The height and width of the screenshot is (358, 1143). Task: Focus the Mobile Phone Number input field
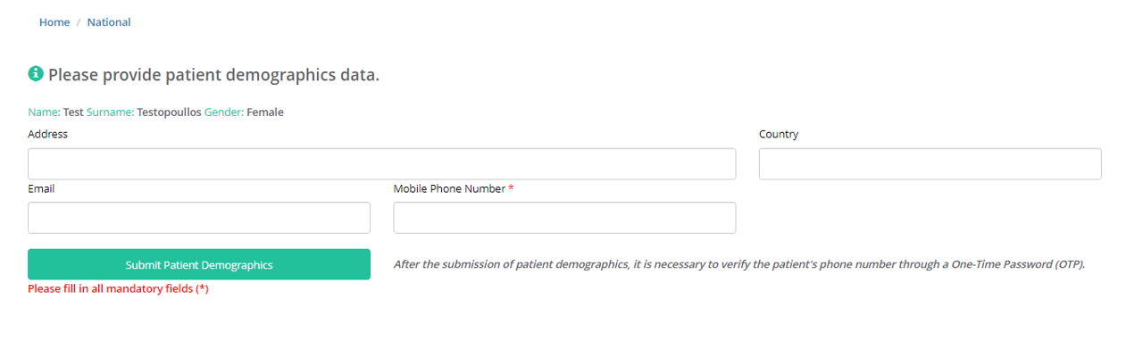click(564, 218)
